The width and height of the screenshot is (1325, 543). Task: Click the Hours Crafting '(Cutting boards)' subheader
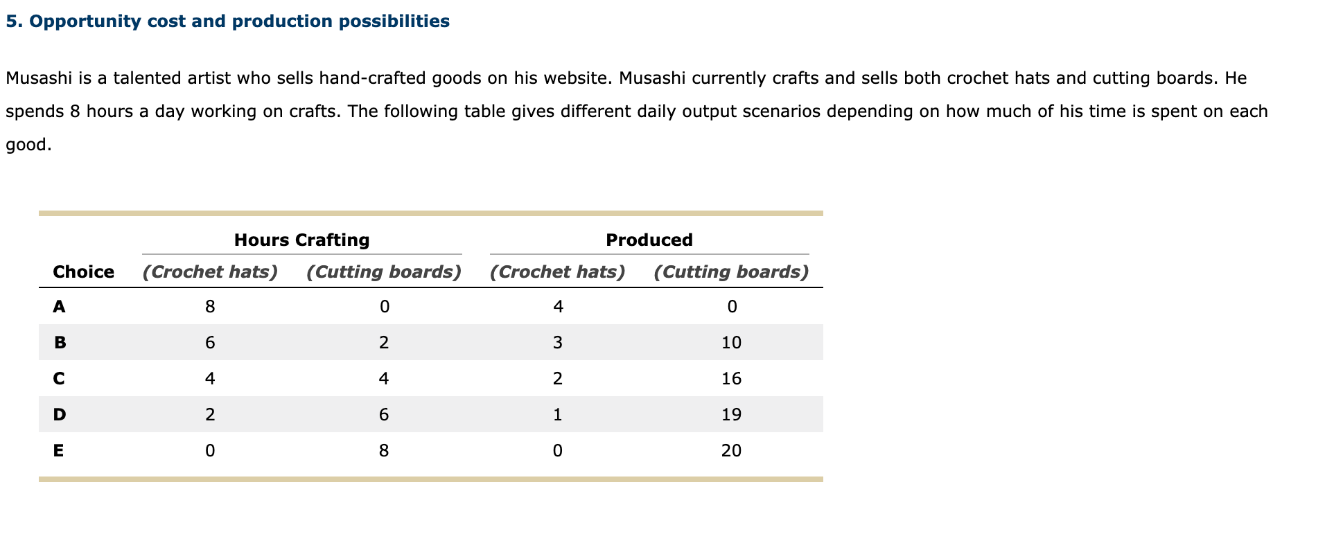[384, 271]
